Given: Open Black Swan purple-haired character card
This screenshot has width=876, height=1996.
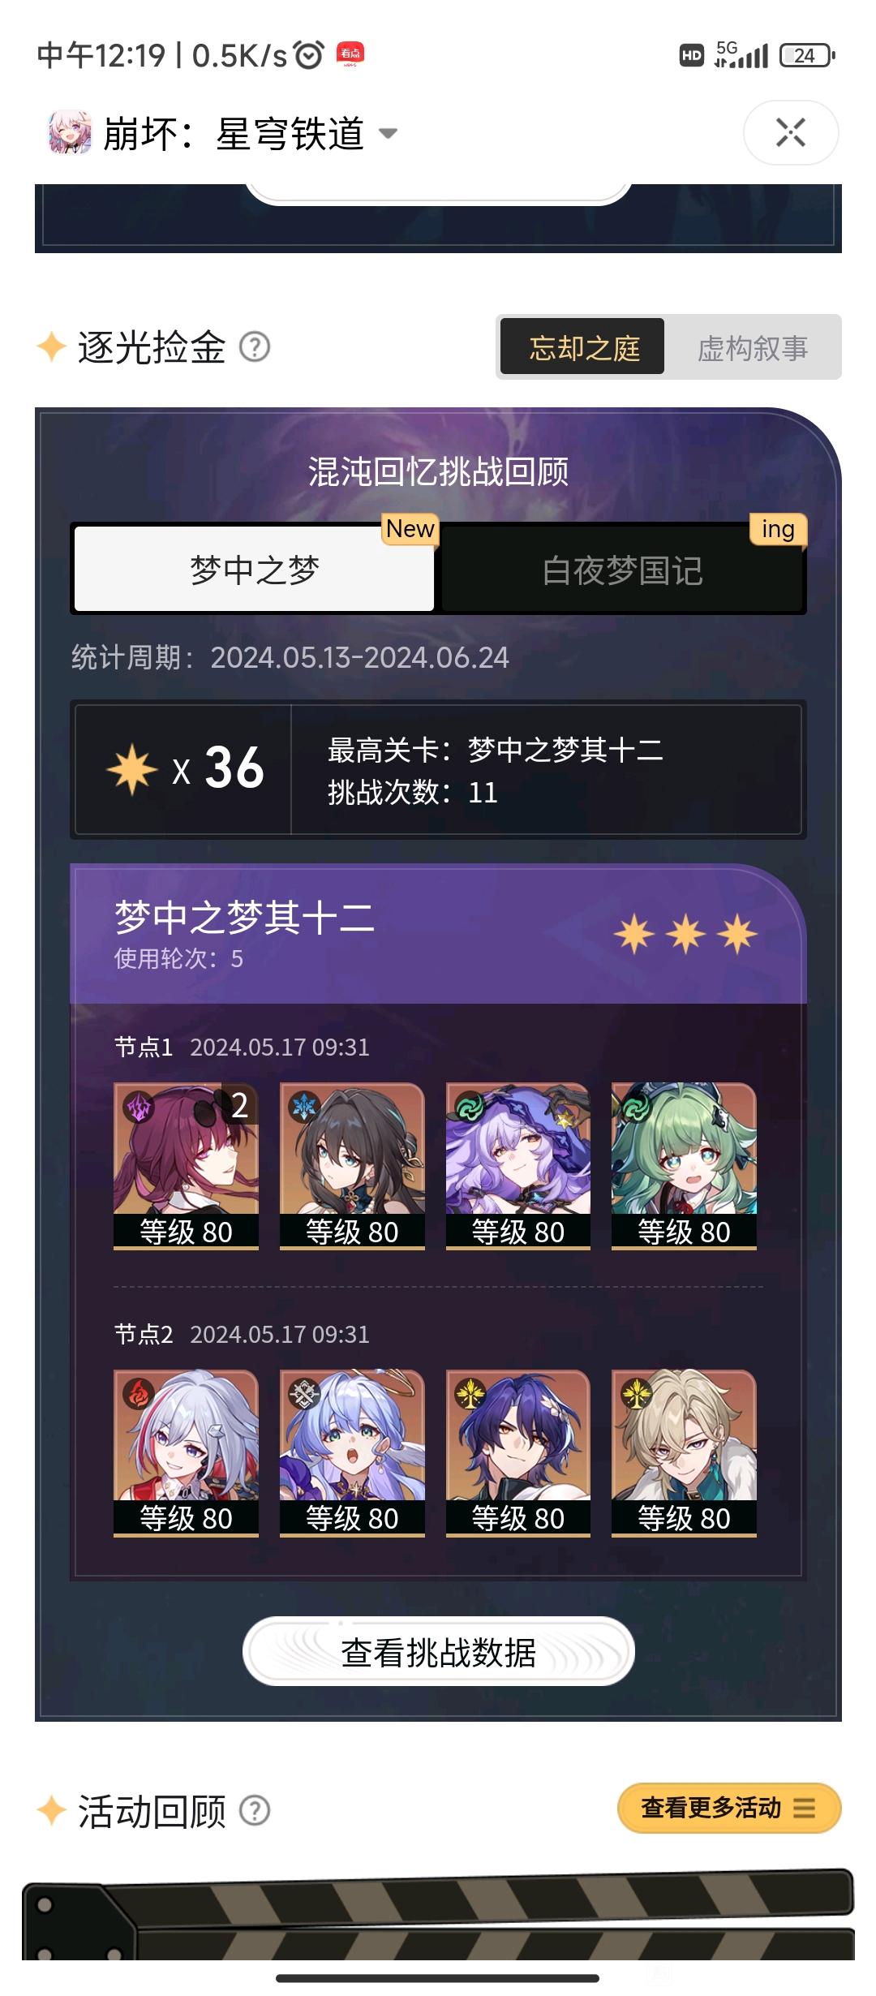Looking at the screenshot, I should click(x=518, y=1166).
